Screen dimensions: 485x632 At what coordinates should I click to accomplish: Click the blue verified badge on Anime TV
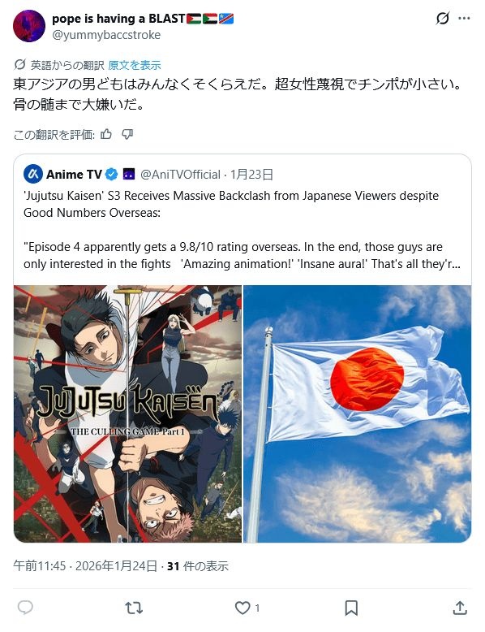pyautogui.click(x=111, y=174)
